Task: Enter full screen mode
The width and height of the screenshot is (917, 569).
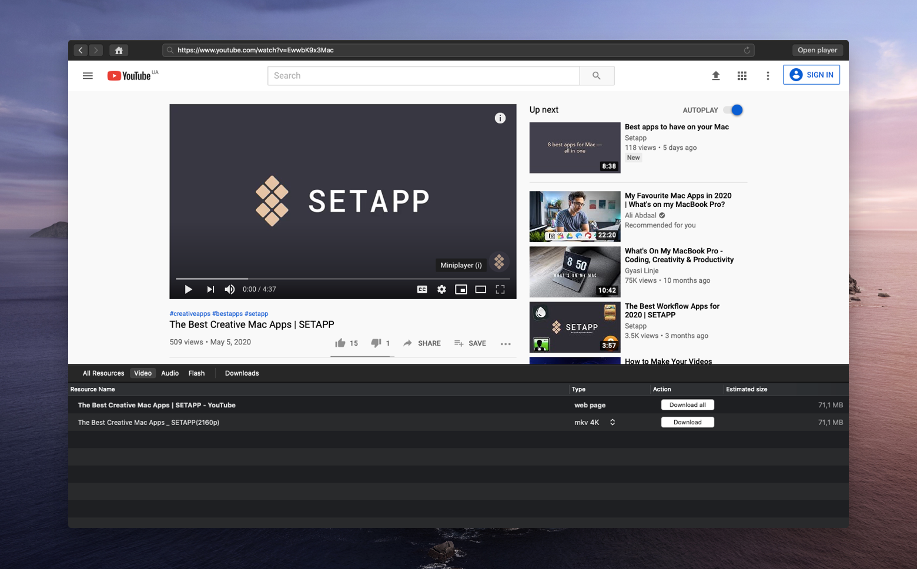Action: 500,289
